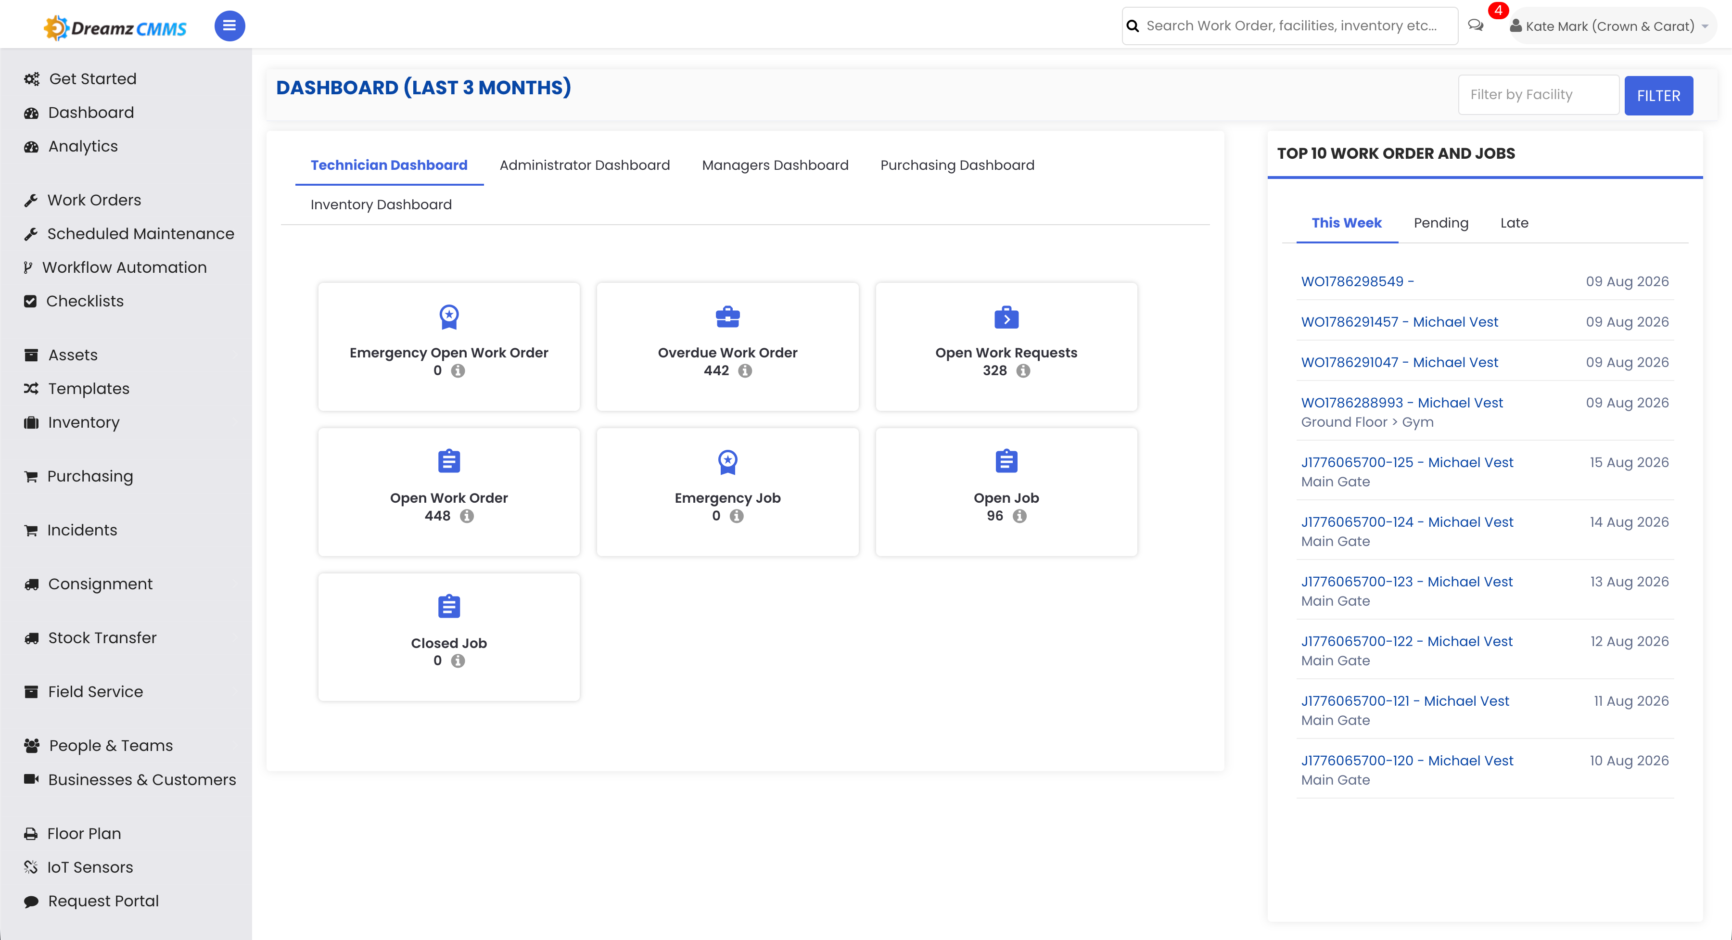Click Emergency Job badge icon

pyautogui.click(x=727, y=462)
